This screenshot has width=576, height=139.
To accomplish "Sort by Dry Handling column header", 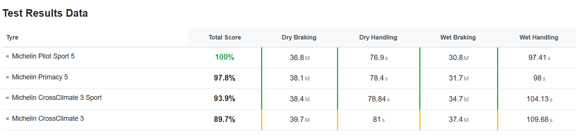I will click(378, 38).
